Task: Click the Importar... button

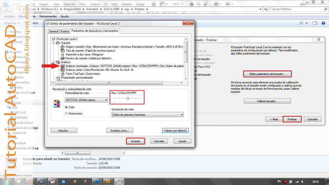Action: click(64, 131)
